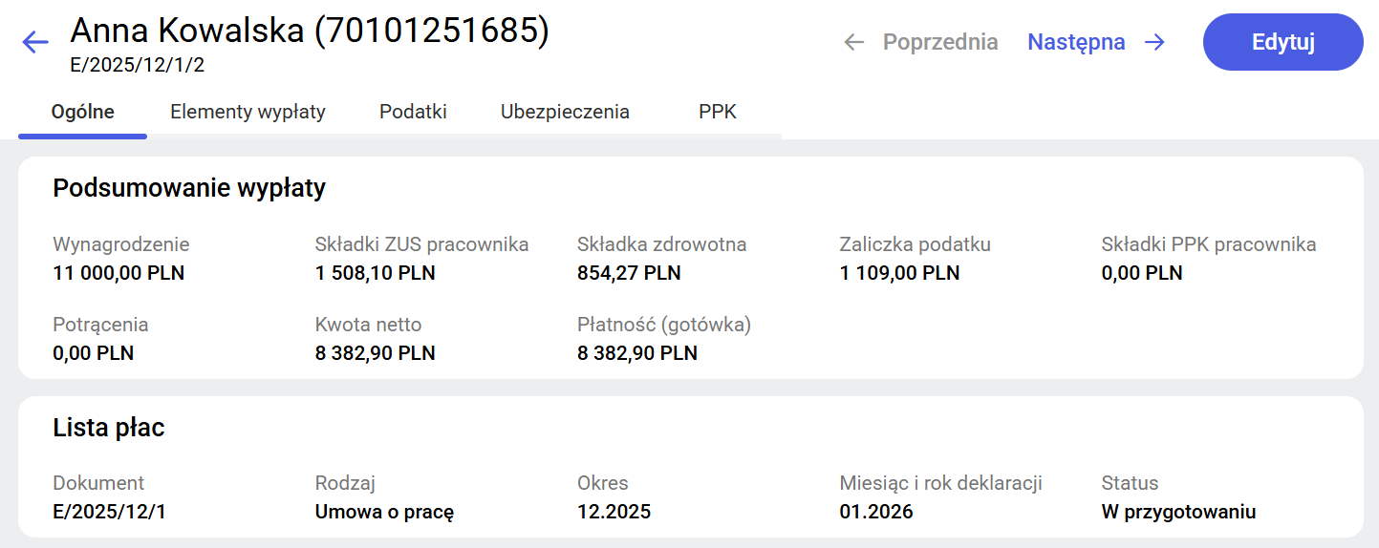Open the Ubezpieczenia tab
The width and height of the screenshot is (1379, 548).
[x=565, y=112]
